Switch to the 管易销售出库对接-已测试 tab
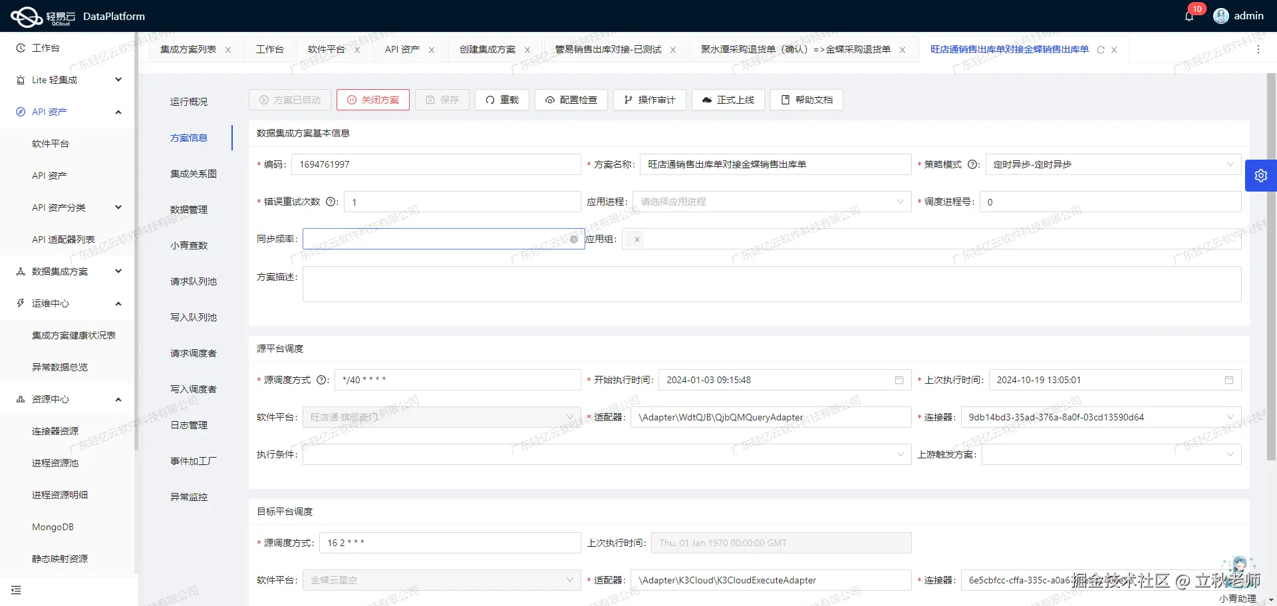 [x=607, y=49]
